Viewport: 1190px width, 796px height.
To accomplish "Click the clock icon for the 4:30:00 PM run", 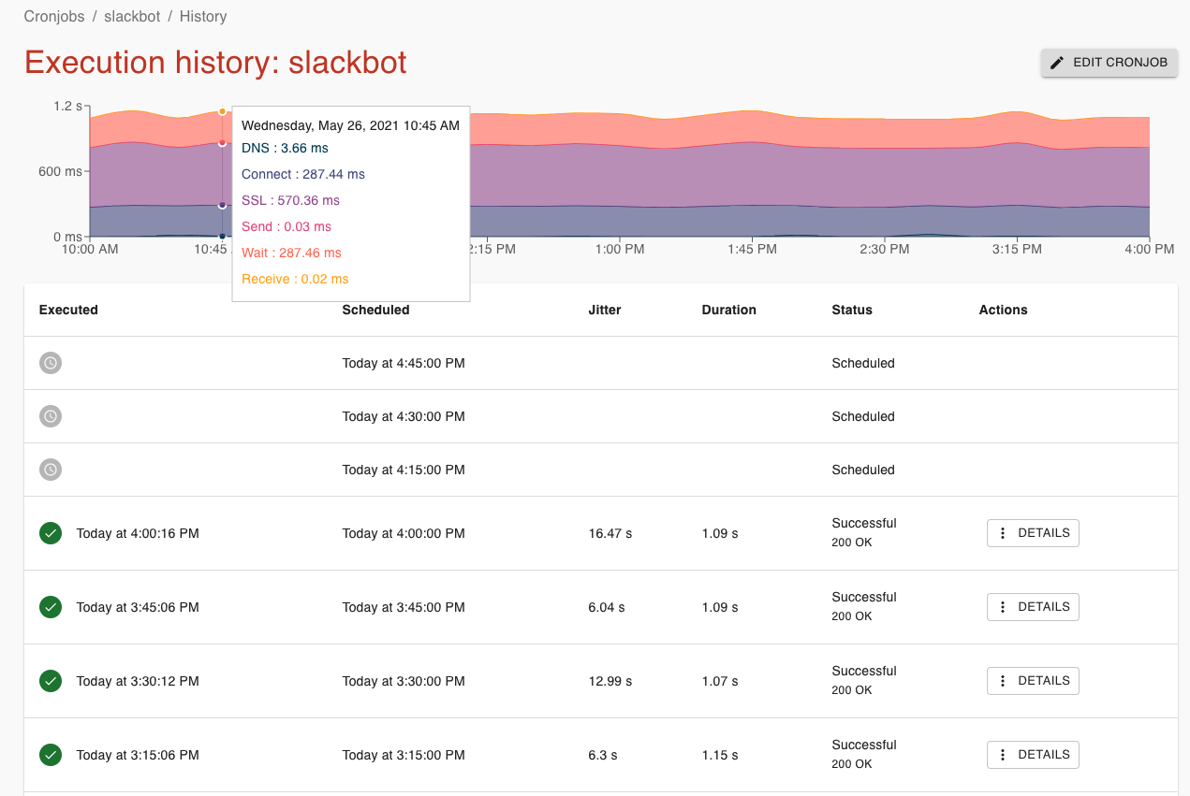I will coord(51,416).
